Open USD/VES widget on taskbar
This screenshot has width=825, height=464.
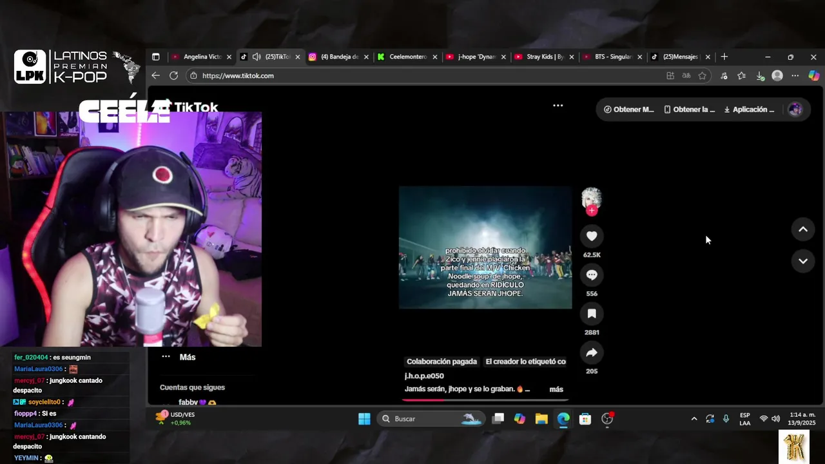(176, 419)
